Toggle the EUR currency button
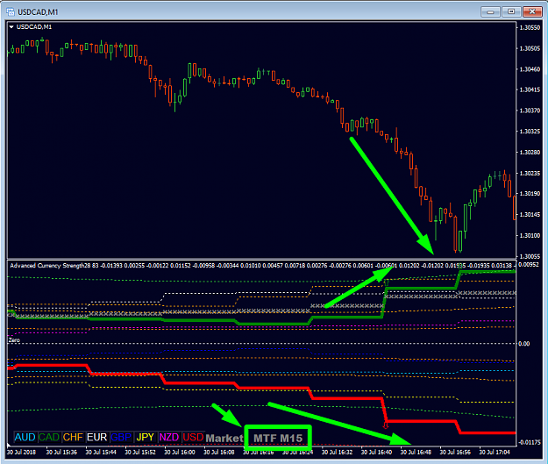This screenshot has width=548, height=464. click(96, 437)
